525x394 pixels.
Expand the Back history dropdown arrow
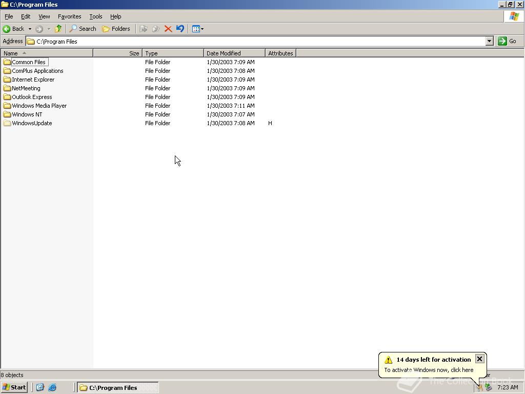click(30, 29)
